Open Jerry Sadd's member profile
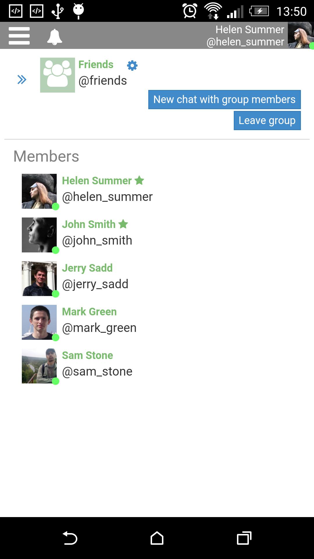This screenshot has width=314, height=559. click(87, 268)
